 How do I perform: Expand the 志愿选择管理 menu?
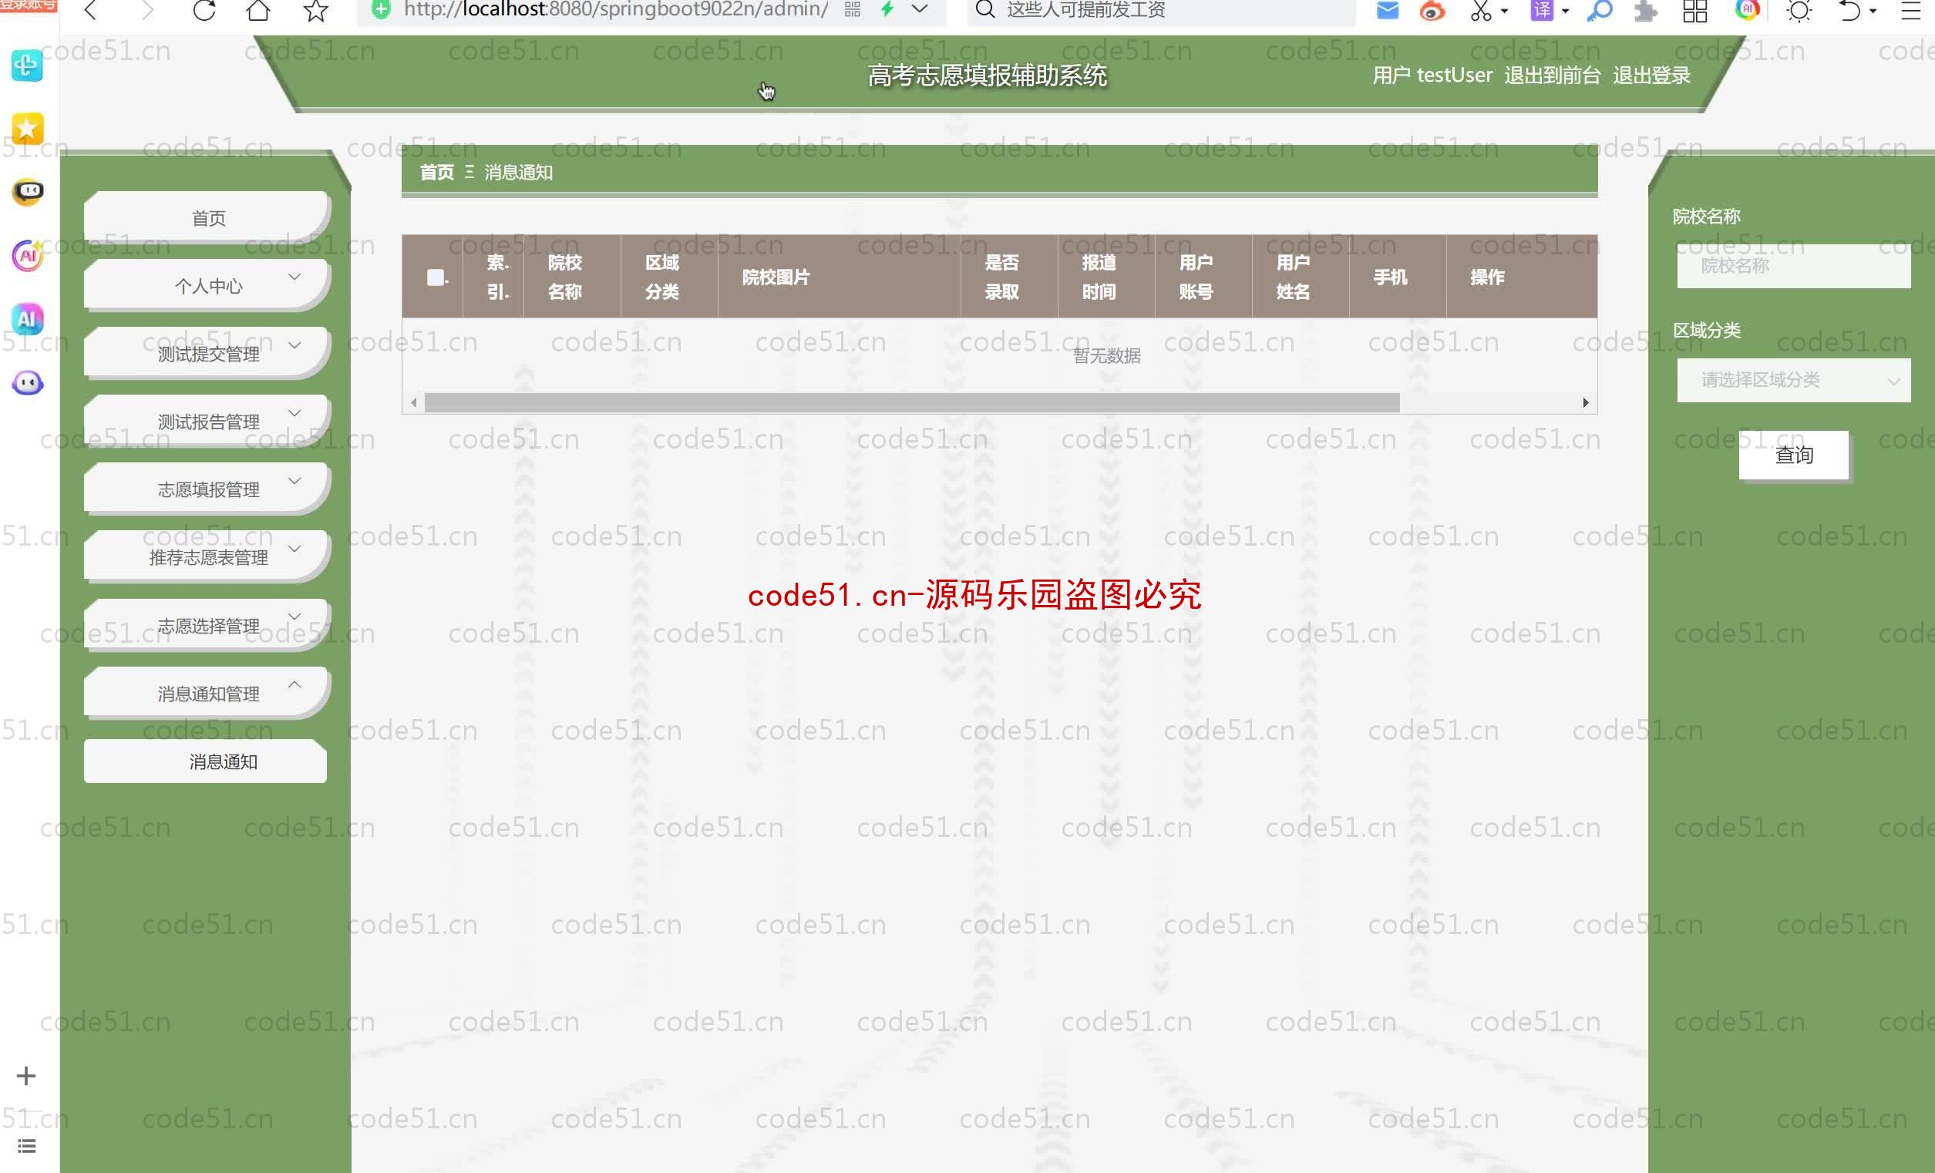(x=207, y=625)
